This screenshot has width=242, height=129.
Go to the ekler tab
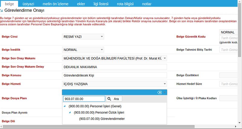click(80, 4)
